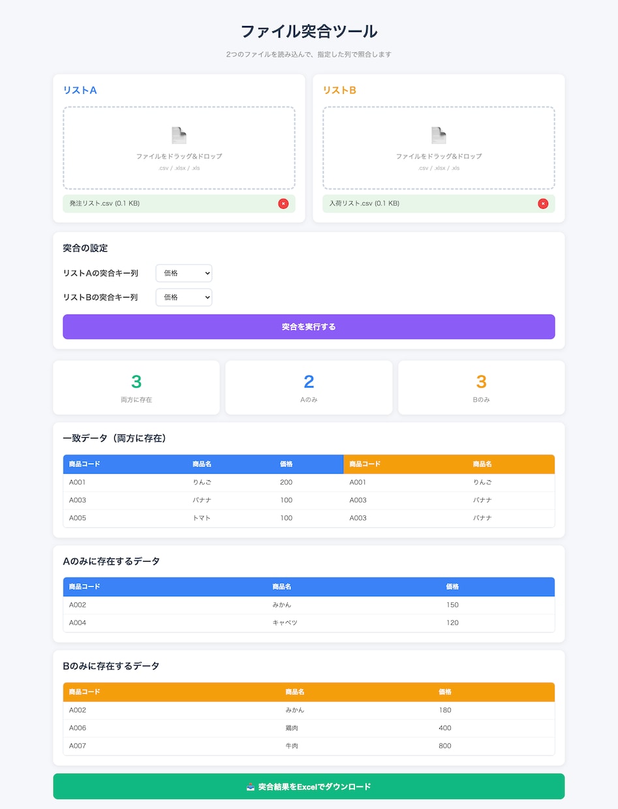618x809 pixels.
Task: Click the リストB drag and drop zone
Action: (x=439, y=148)
